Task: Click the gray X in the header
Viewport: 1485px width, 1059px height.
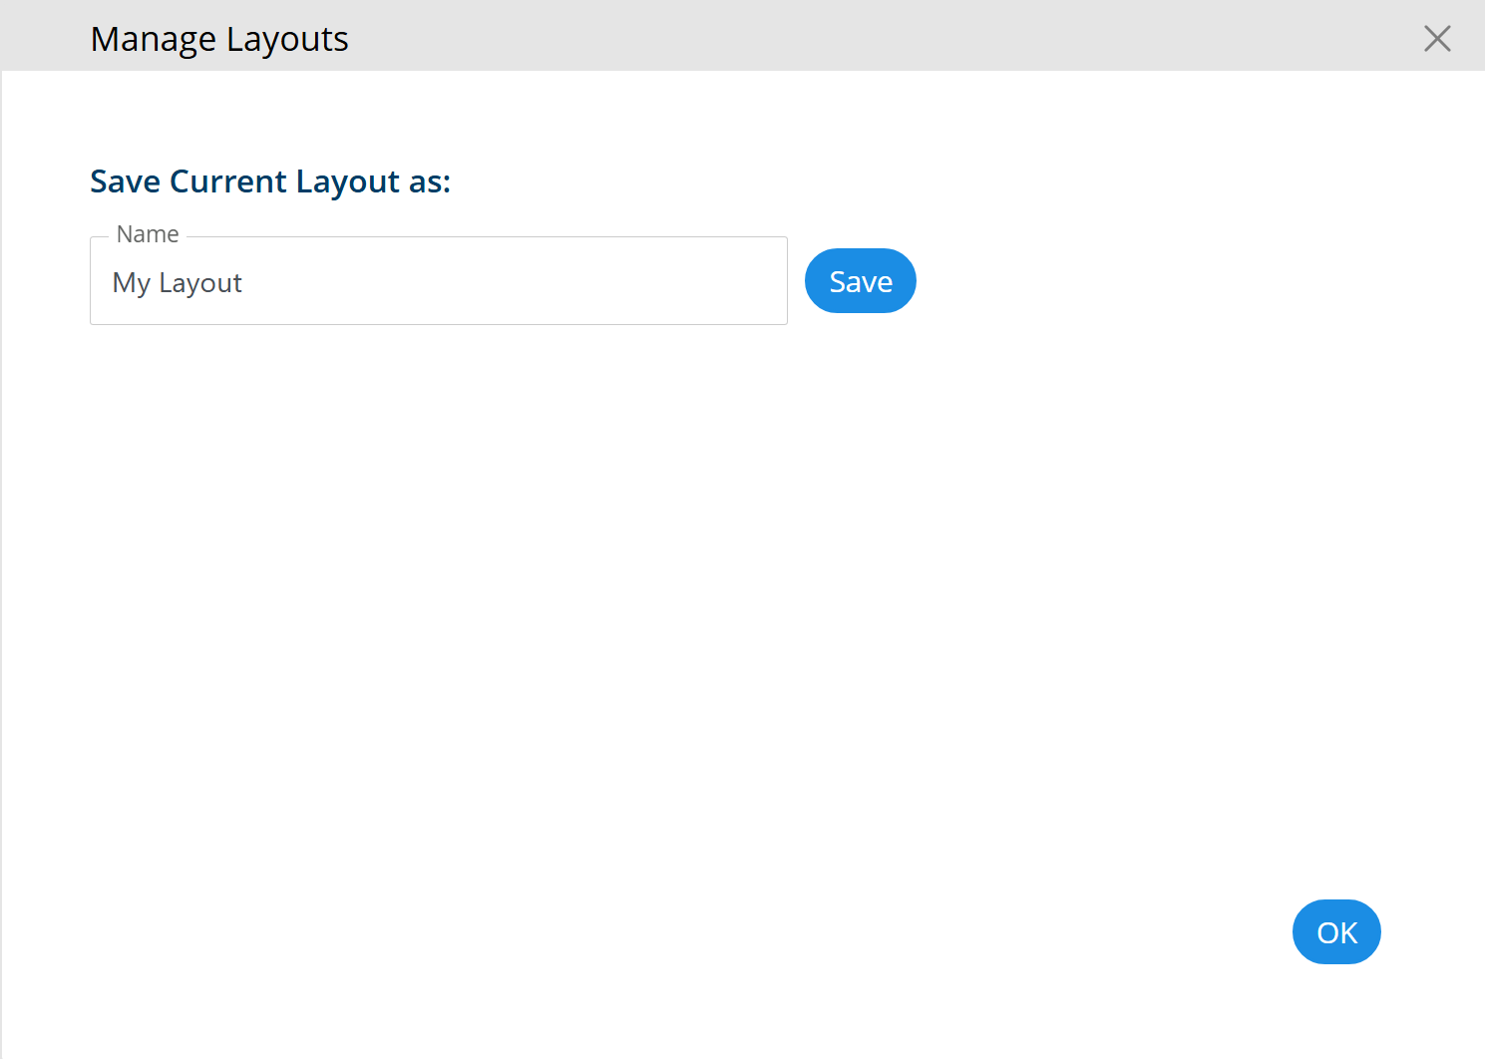Action: [1437, 38]
